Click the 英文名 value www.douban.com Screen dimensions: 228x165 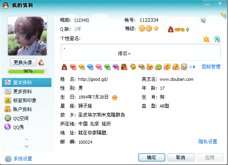pos(177,79)
